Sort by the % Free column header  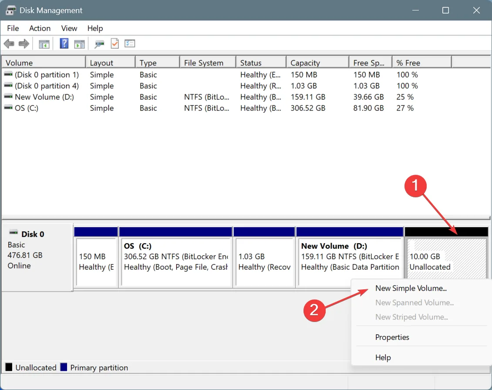(x=422, y=63)
